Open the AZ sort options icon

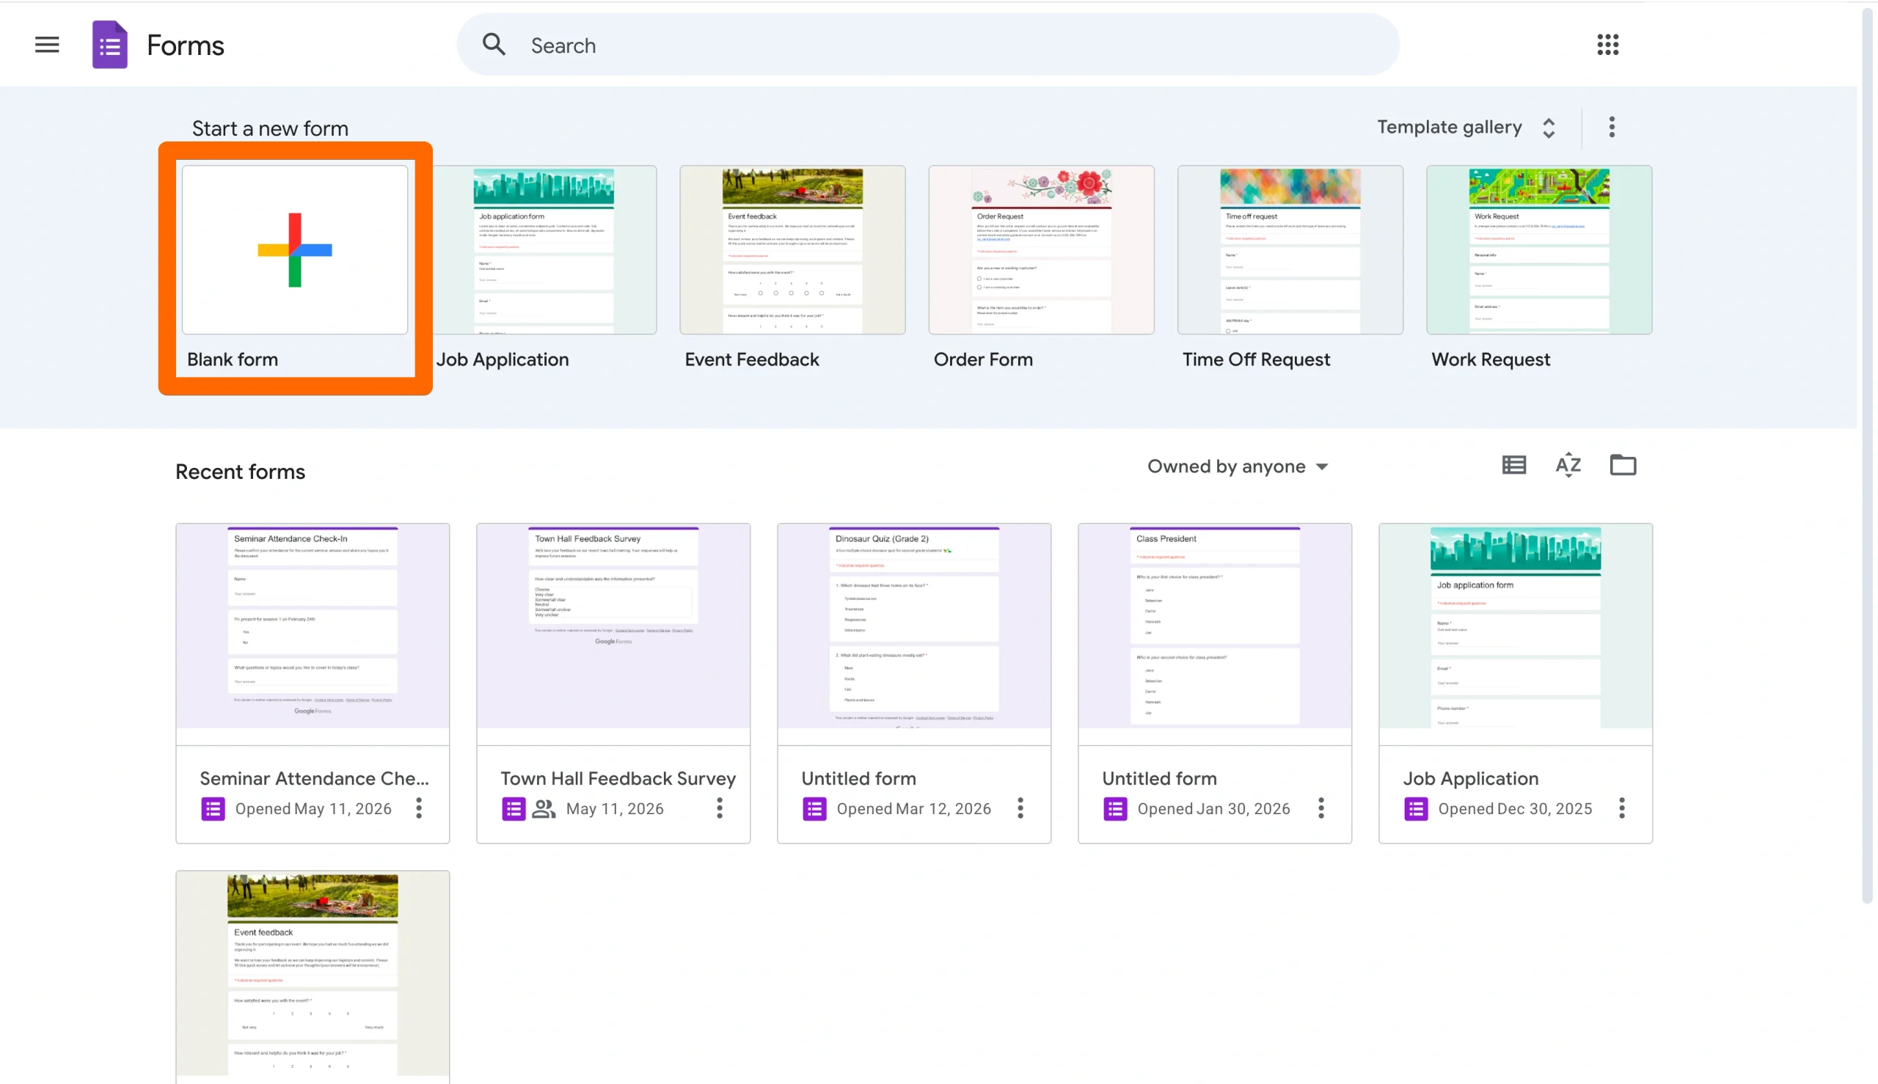pyautogui.click(x=1568, y=465)
